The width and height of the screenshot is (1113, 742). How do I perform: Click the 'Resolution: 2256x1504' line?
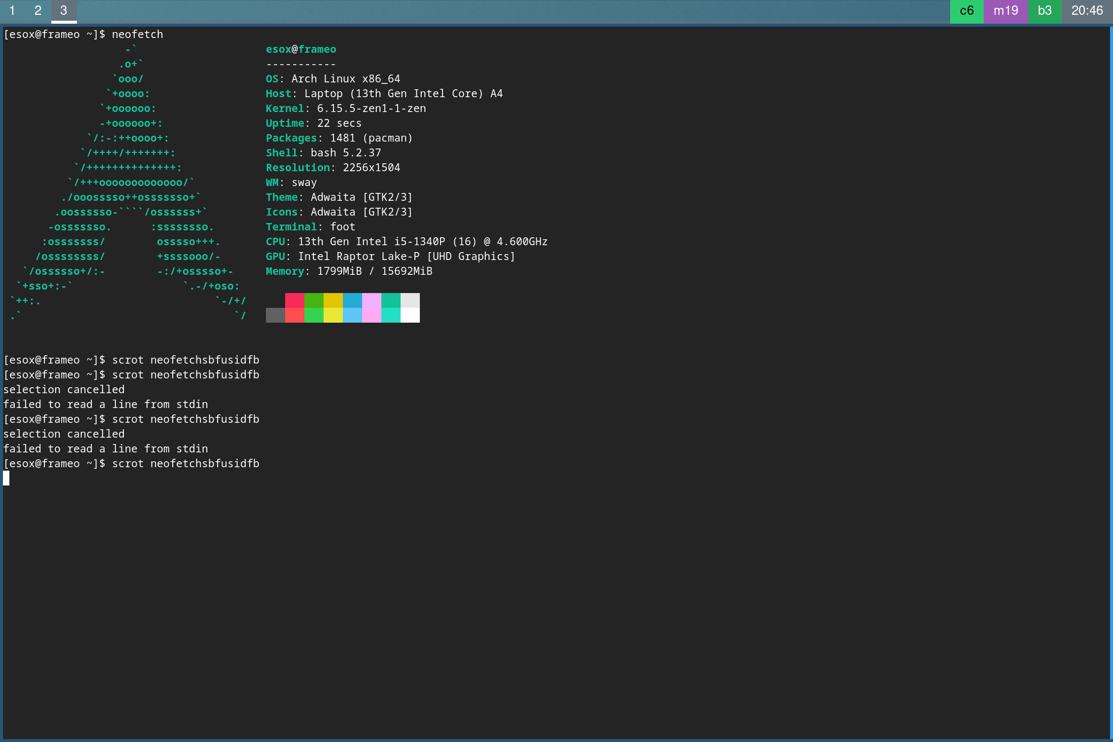point(333,168)
